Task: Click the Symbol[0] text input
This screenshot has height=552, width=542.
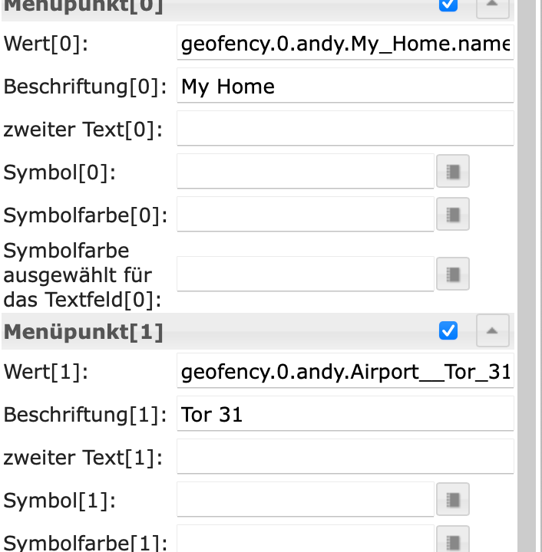Action: (x=305, y=172)
